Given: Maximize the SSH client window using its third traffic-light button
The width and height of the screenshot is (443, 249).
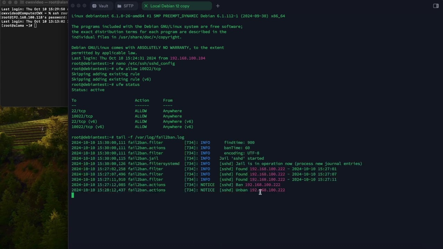Looking at the screenshot, I should [84, 6].
